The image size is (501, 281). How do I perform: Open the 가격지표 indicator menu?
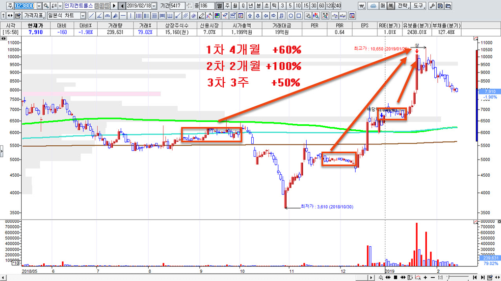click(34, 16)
